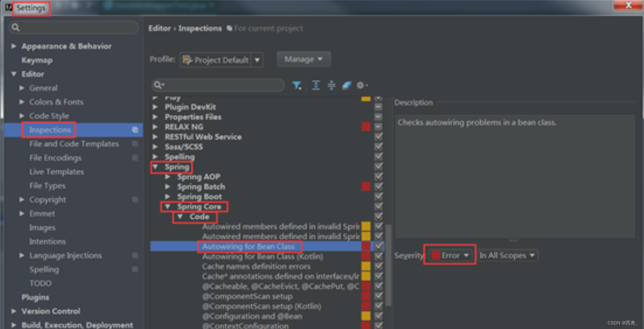Click the reset to empty eraser icon
This screenshot has width=644, height=329.
(x=347, y=86)
